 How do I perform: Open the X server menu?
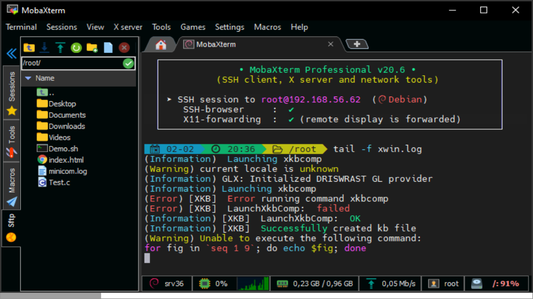click(128, 27)
